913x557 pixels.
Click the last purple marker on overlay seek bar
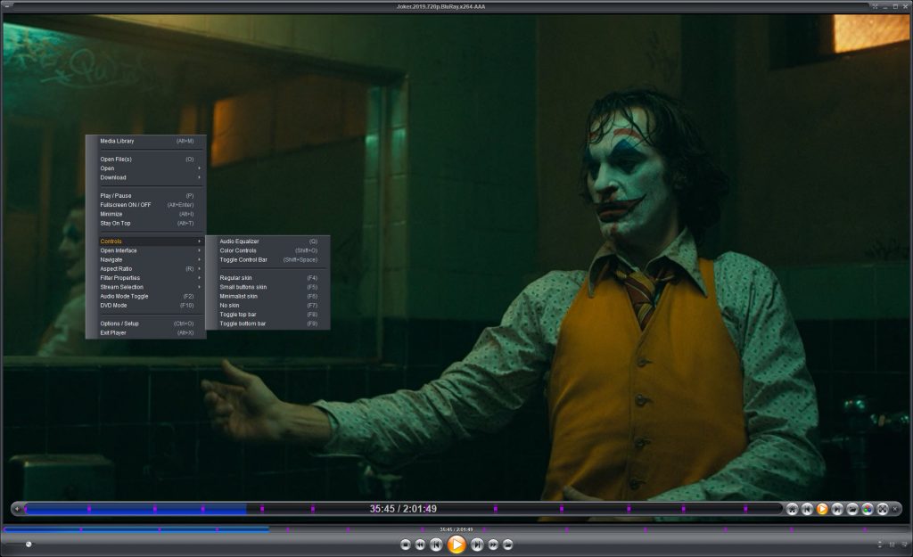tap(745, 509)
